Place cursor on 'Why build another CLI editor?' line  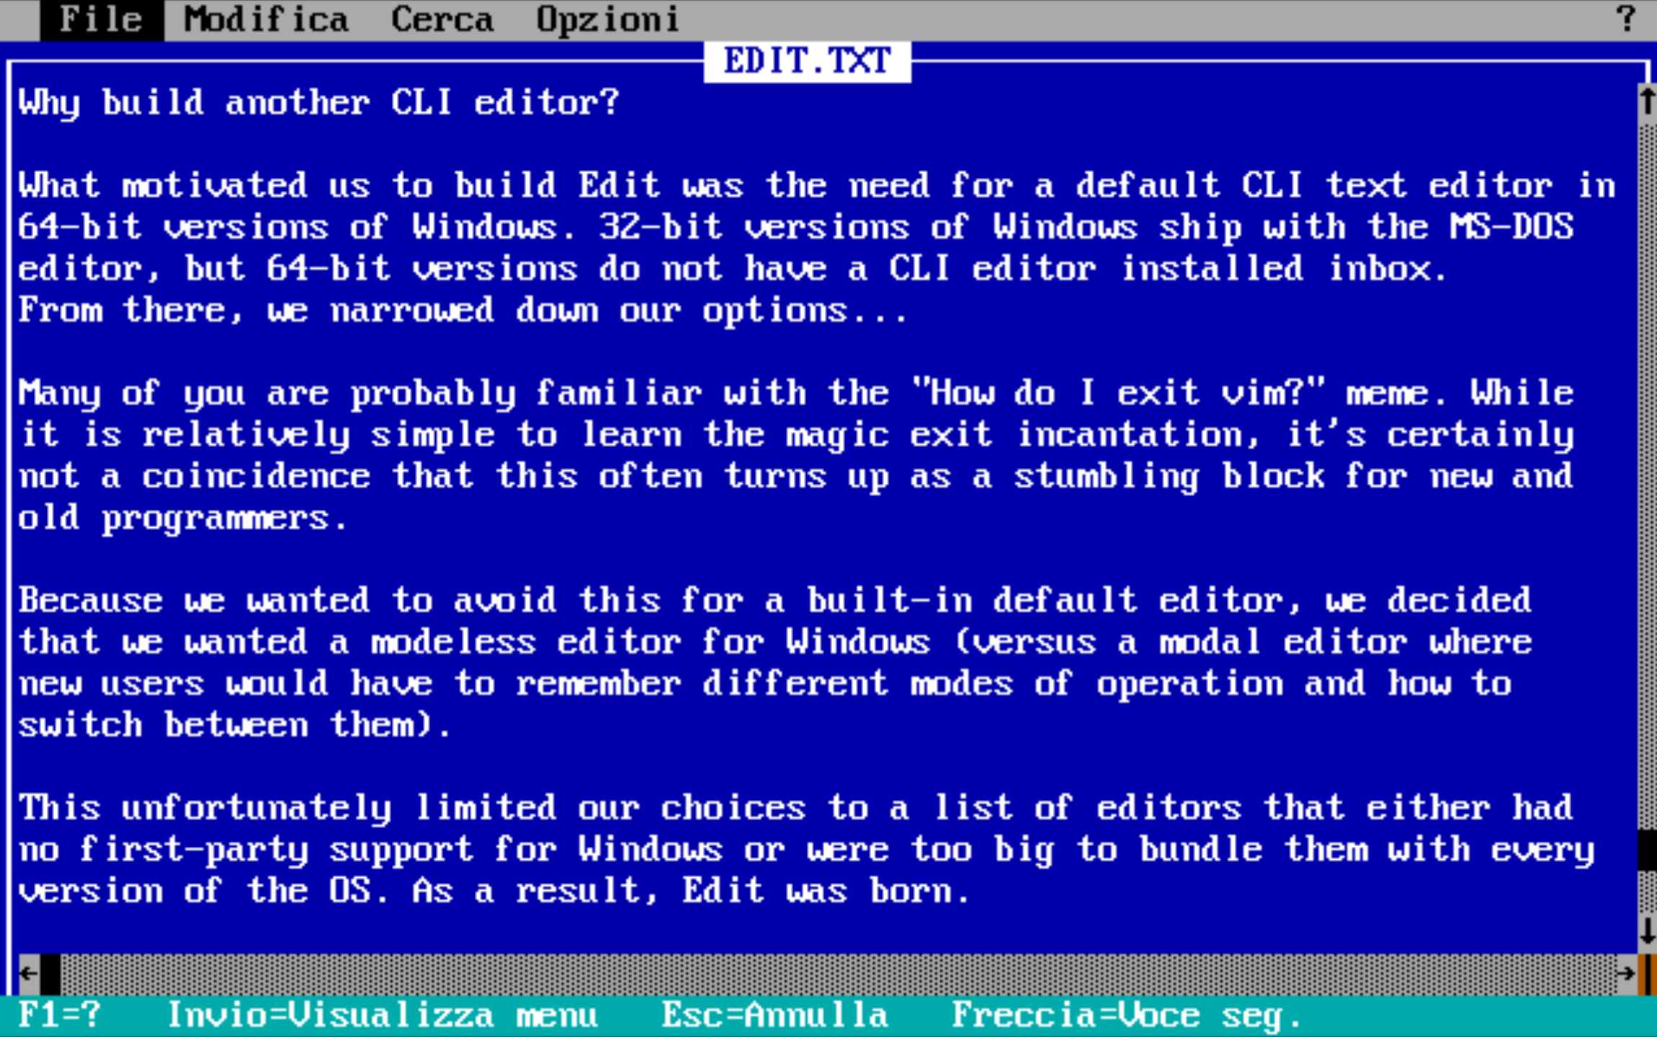coord(318,103)
